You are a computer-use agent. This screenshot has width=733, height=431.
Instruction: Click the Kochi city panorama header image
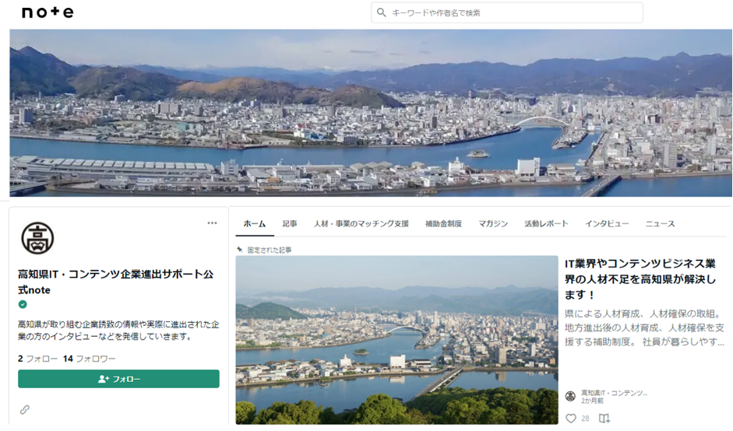point(371,113)
